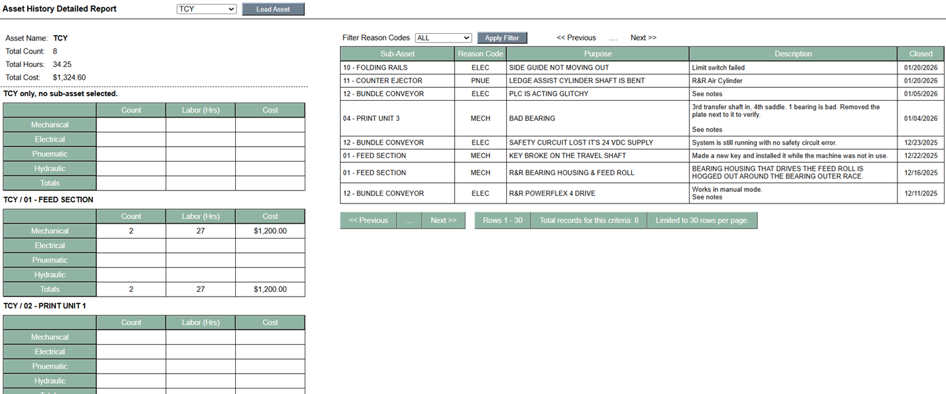Open the TCY asset selection dropdown
The height and width of the screenshot is (394, 946).
click(x=206, y=9)
